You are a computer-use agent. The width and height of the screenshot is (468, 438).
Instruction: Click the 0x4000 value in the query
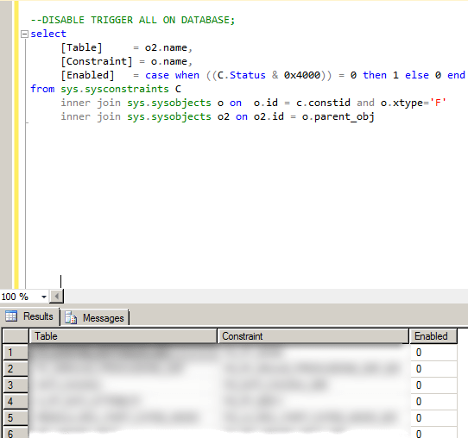302,75
